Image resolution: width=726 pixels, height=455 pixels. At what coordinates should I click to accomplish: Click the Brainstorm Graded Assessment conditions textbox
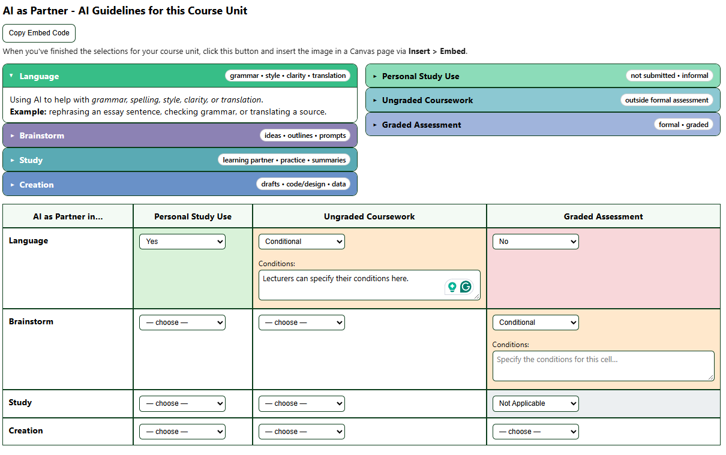(604, 366)
